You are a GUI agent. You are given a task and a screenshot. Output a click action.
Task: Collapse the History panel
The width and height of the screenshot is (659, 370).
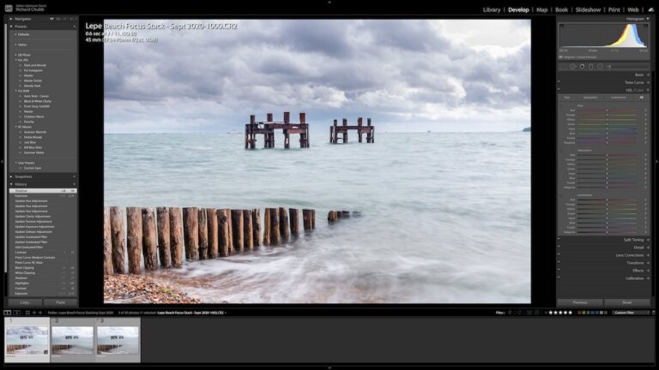coord(11,184)
